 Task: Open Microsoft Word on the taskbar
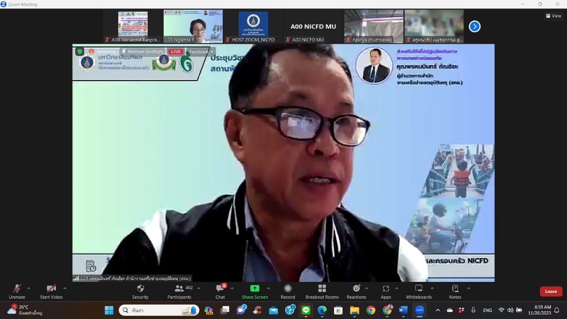[x=403, y=310]
